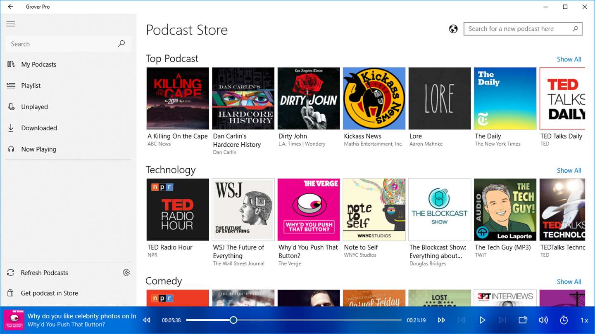Open The Daily podcast cover
The width and height of the screenshot is (595, 334).
point(505,99)
